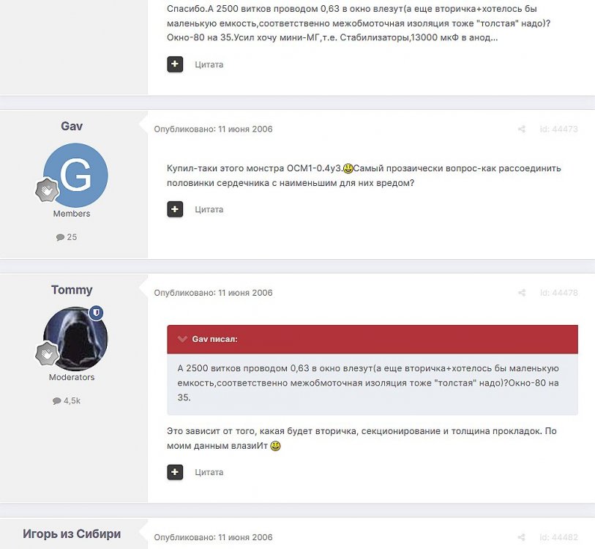Image resolution: width=595 pixels, height=549 pixels.
Task: Click the plus multi-quote button in Gav's post
Action: pos(175,209)
